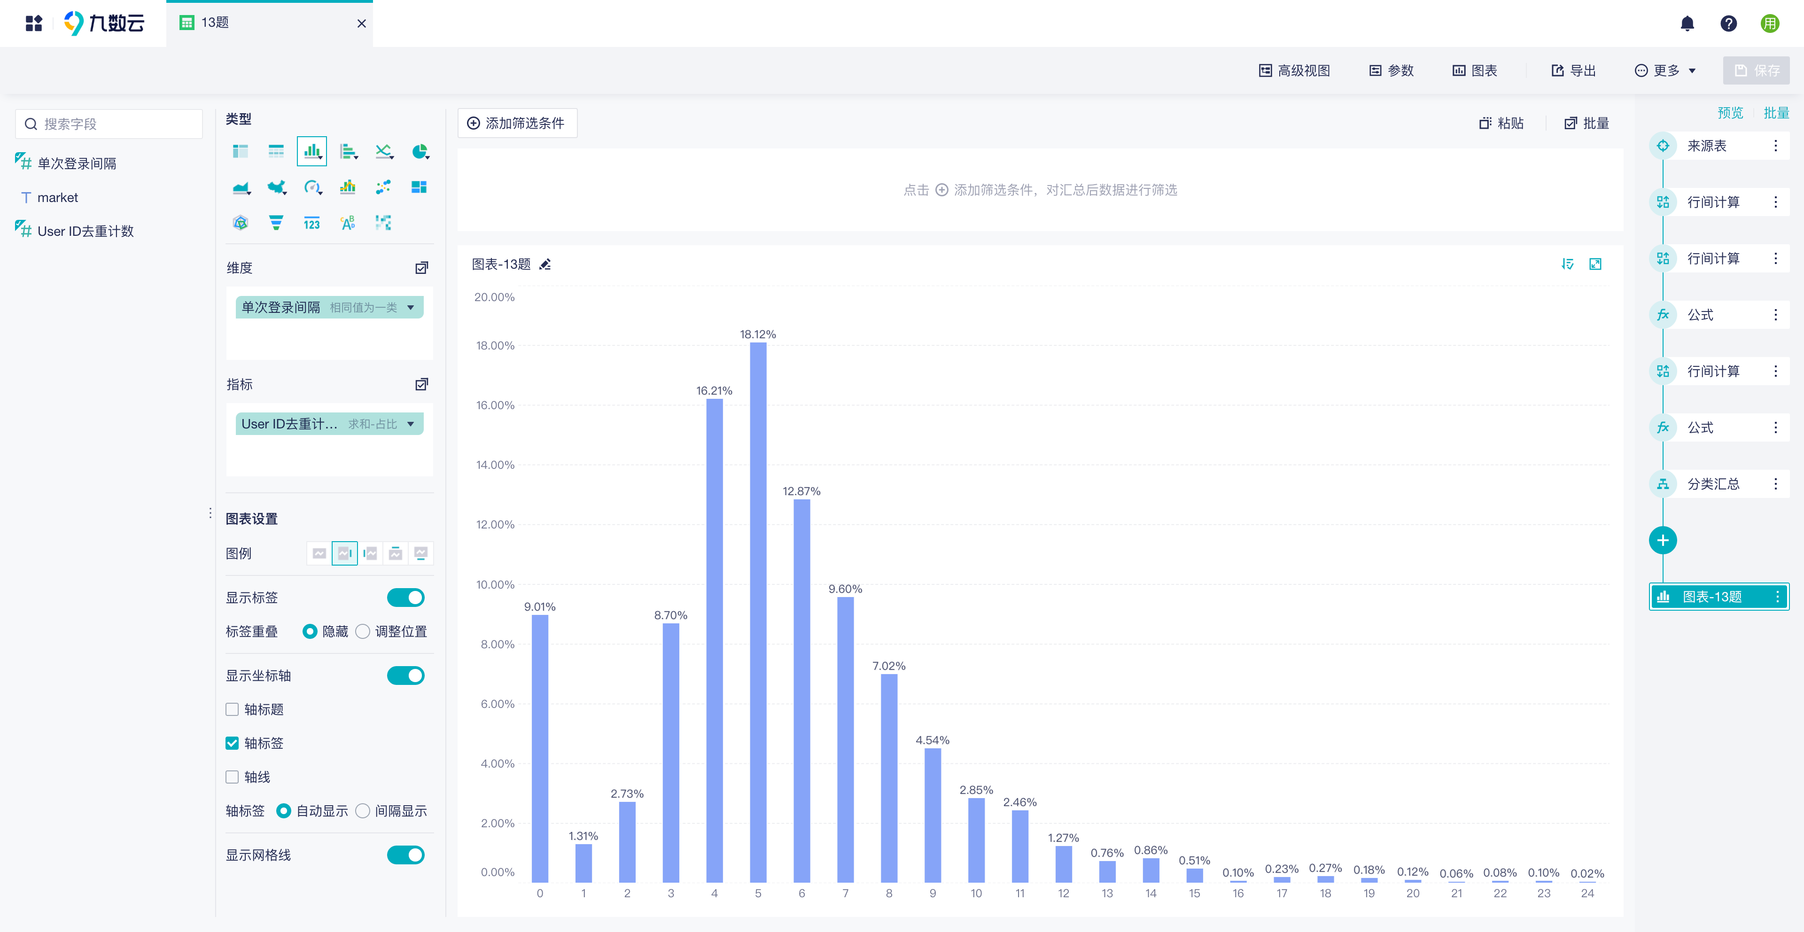This screenshot has height=932, width=1804.
Task: Toggle the 显示坐标轴 switch
Action: tap(405, 676)
